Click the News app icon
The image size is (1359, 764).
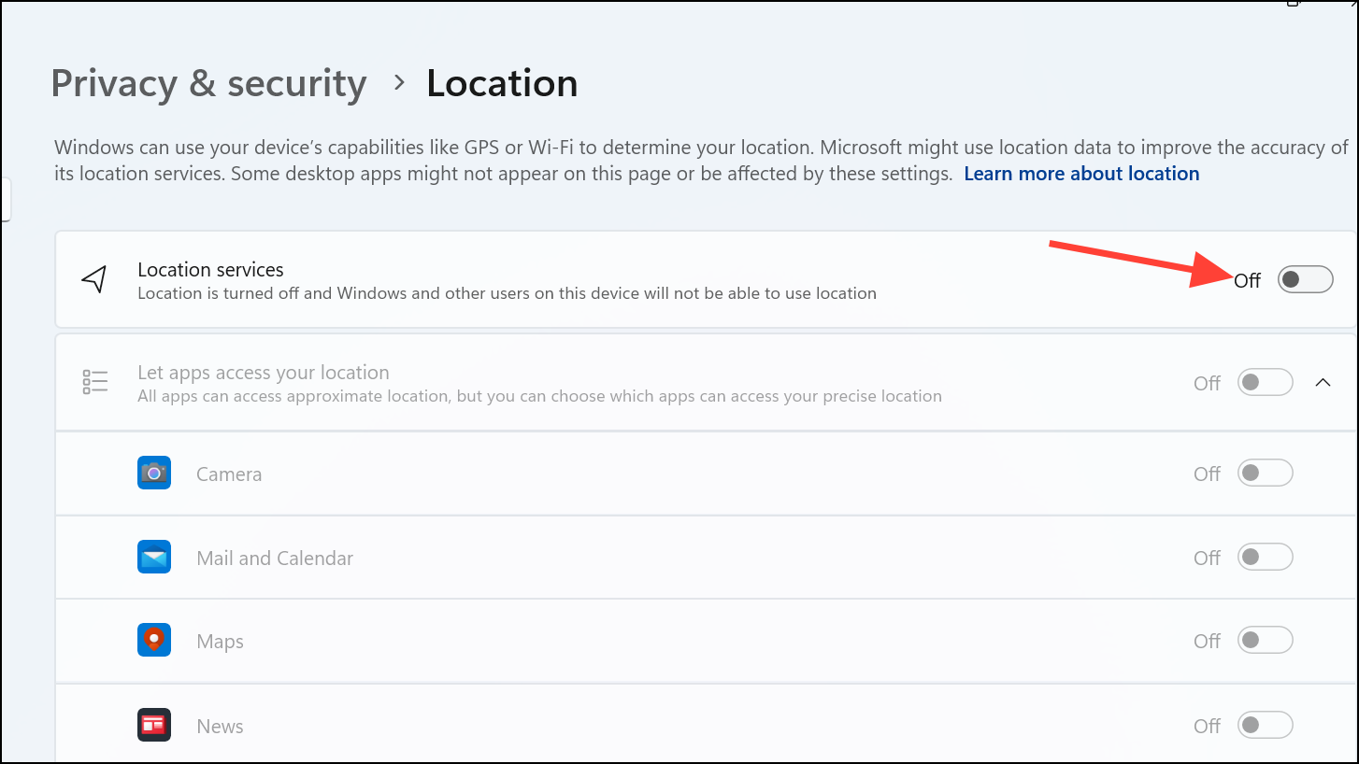(x=154, y=725)
